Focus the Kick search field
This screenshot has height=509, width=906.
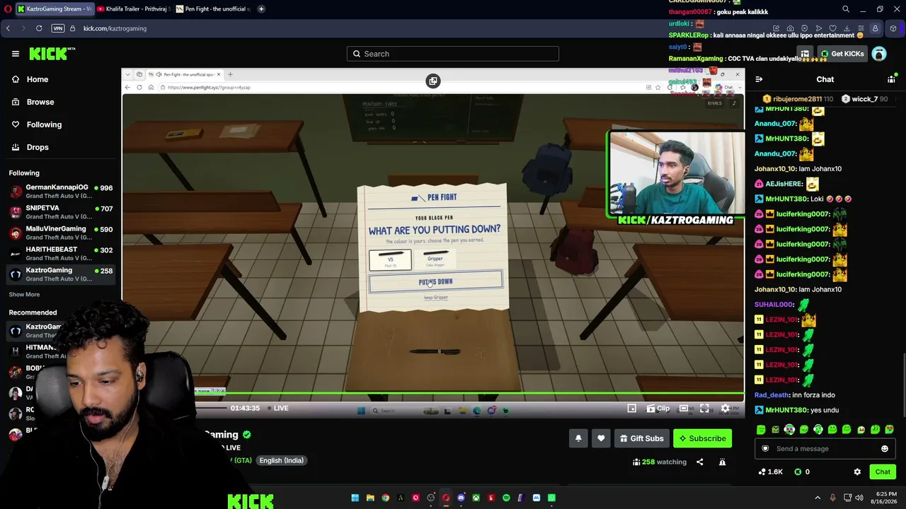point(453,54)
